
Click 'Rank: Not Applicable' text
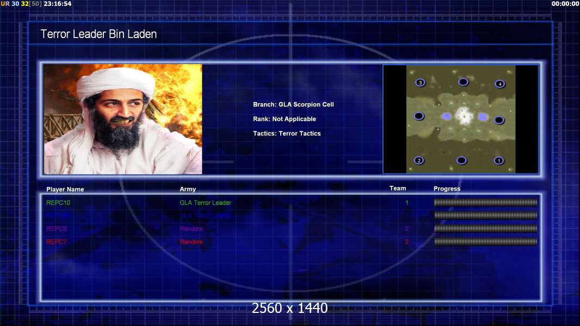click(x=285, y=119)
